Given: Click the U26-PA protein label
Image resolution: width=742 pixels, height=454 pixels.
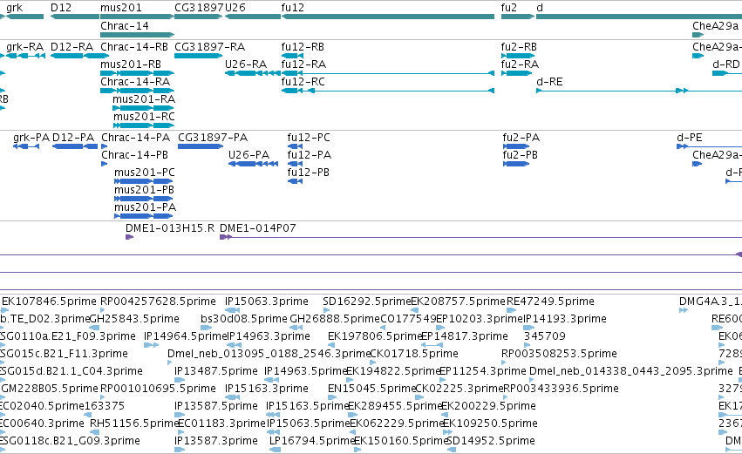Looking at the screenshot, I should click(248, 155).
